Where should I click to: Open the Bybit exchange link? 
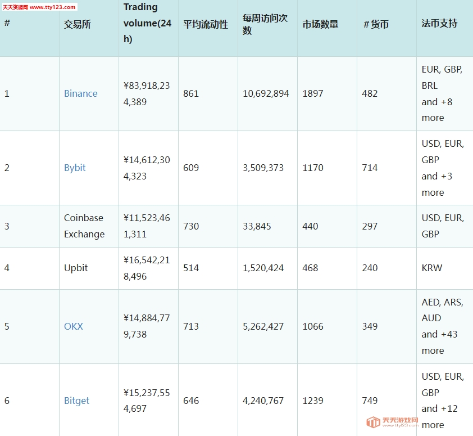(x=75, y=168)
